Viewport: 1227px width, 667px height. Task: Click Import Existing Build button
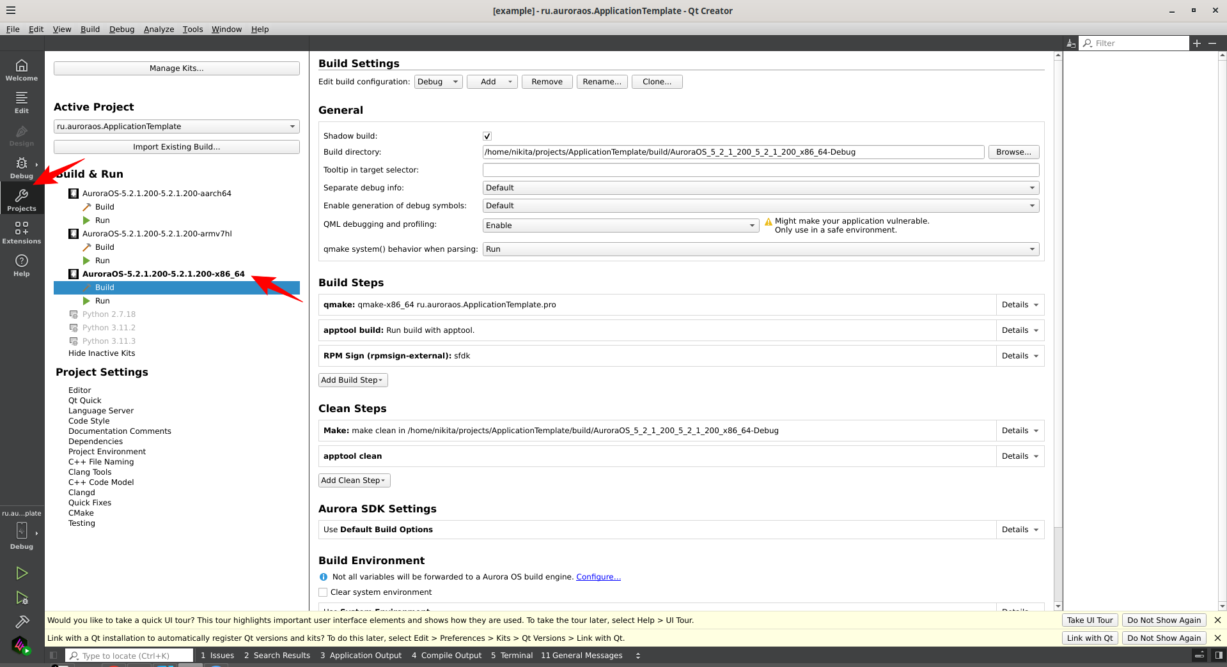point(176,147)
